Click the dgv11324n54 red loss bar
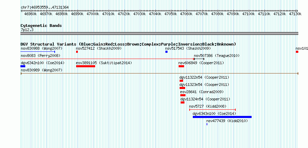The image size is (308, 148). click(x=182, y=102)
